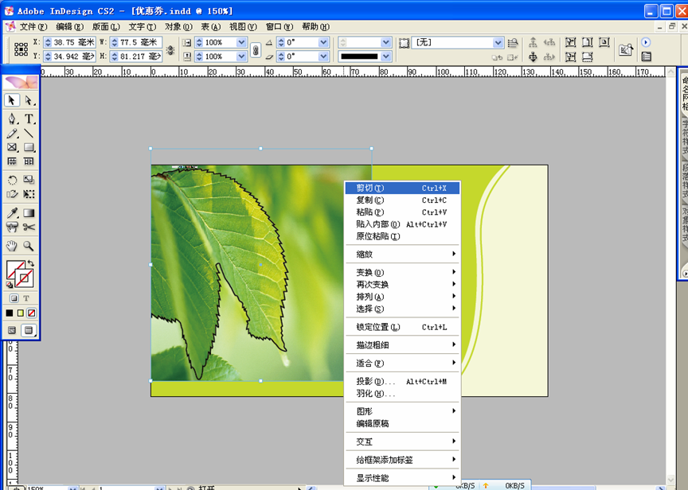688x490 pixels.
Task: Choose the Scissors tool
Action: [29, 227]
